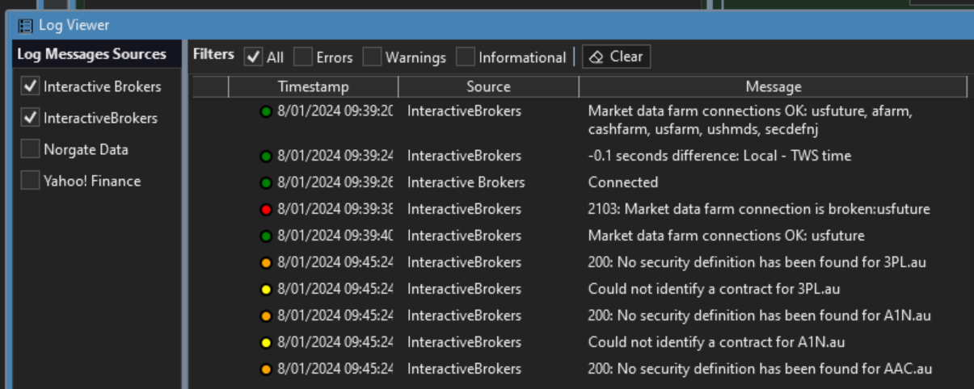Click orange dot beside A1N.au security definition message
Viewport: 974px width, 389px height.
[x=265, y=316]
